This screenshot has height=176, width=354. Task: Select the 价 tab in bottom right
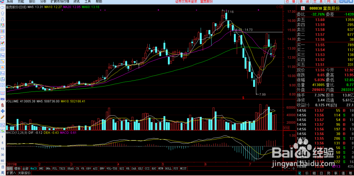point(307,173)
